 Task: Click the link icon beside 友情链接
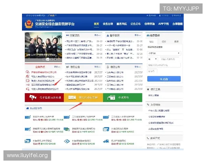(x=148, y=105)
